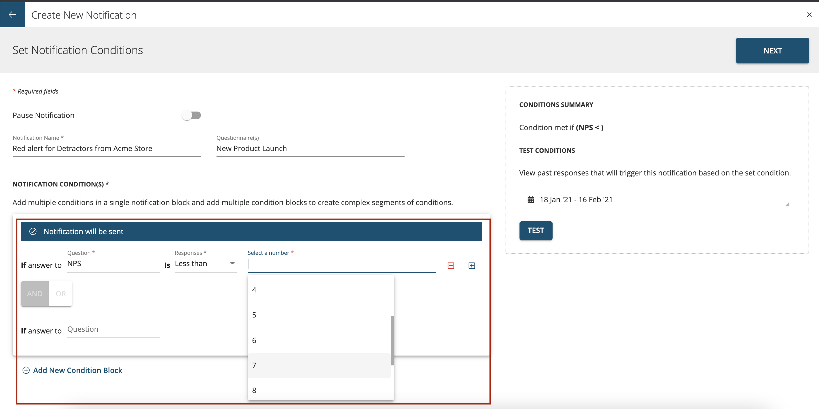Choose 4 from the number list

(319, 290)
